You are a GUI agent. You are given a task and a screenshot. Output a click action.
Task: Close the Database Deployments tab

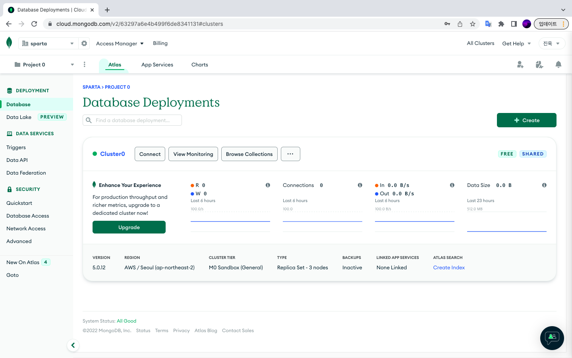coord(92,10)
